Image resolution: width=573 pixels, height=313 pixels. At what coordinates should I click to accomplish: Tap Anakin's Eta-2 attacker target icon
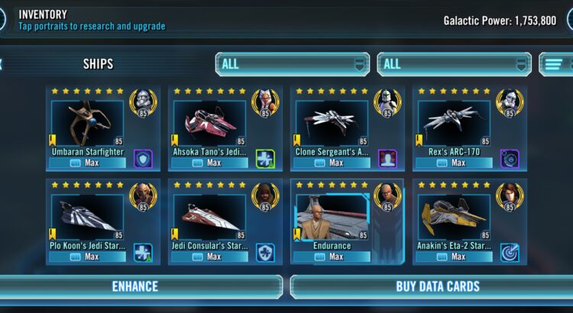[x=510, y=253]
